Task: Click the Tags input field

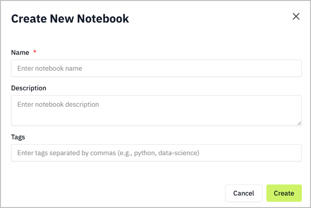Action: click(x=156, y=153)
